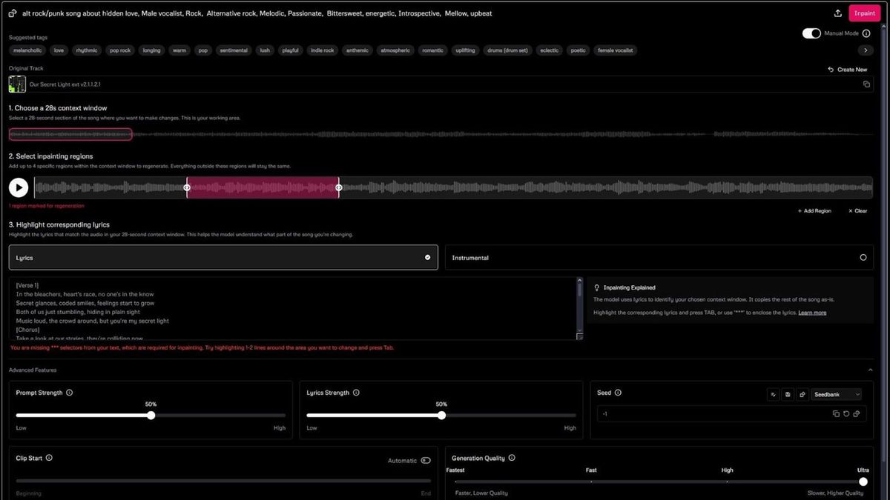The width and height of the screenshot is (890, 500).
Task: Collapse the Advanced Features section
Action: click(x=871, y=370)
